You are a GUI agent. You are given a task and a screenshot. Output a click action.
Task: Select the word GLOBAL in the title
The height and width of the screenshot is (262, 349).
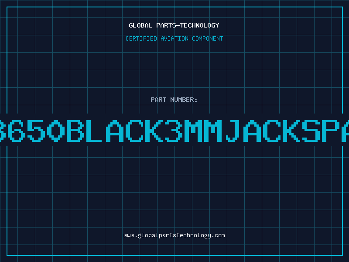(x=140, y=25)
